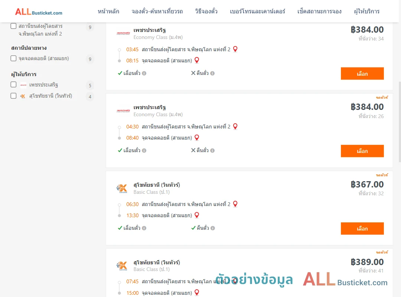Select the ฿384.00 trip departing 03:45

362,74
